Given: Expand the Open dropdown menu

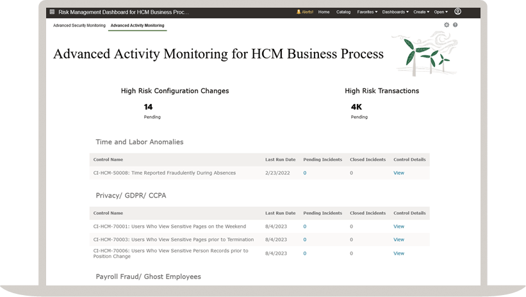Looking at the screenshot, I should pyautogui.click(x=441, y=12).
